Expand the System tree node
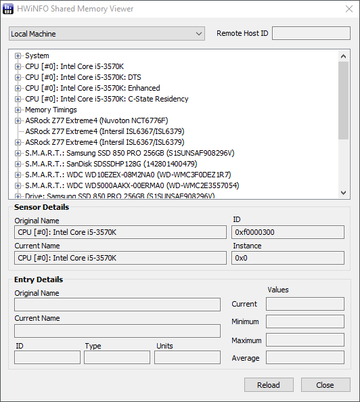This screenshot has width=360, height=402. [18, 55]
